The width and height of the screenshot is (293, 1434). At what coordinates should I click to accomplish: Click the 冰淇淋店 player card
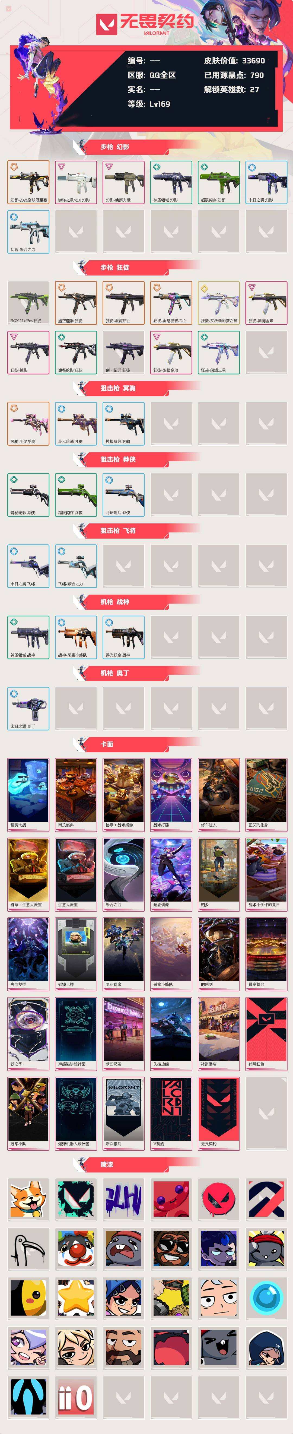(219, 1034)
